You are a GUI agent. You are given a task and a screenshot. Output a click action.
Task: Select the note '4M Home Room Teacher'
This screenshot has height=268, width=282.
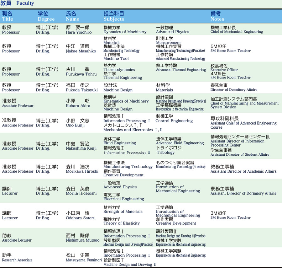(x=231, y=78)
